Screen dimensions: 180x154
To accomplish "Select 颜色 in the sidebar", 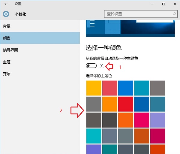I will pyautogui.click(x=7, y=38).
